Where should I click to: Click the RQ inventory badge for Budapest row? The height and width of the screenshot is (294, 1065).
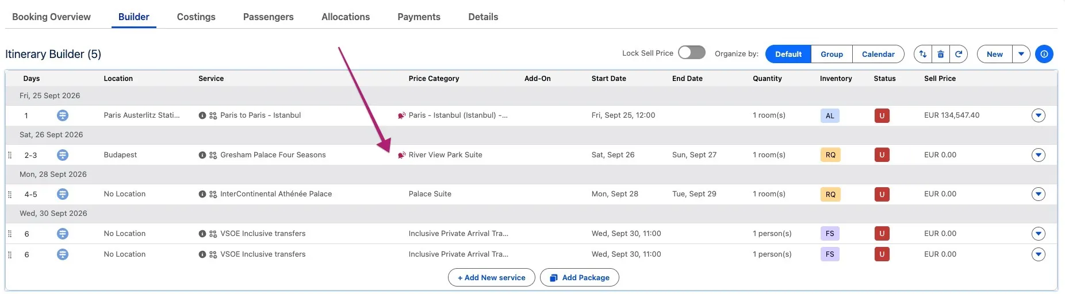[x=830, y=155]
